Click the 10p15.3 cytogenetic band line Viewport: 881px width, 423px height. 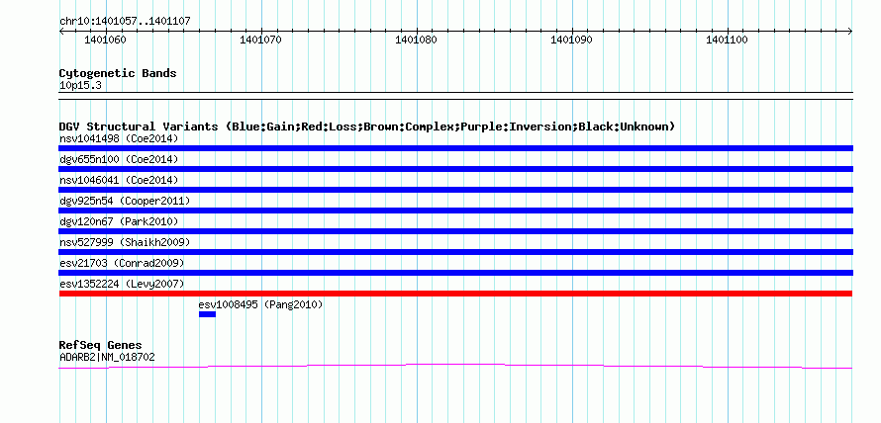(x=455, y=96)
